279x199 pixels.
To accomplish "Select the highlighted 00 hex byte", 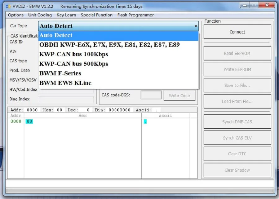I will point(29,122).
